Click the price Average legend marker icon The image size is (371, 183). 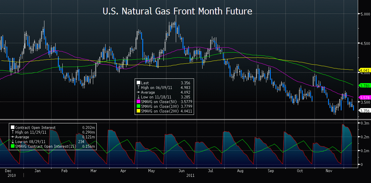(x=138, y=93)
